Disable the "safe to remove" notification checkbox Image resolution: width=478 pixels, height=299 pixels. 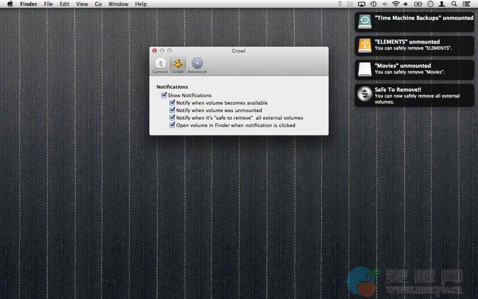click(172, 118)
